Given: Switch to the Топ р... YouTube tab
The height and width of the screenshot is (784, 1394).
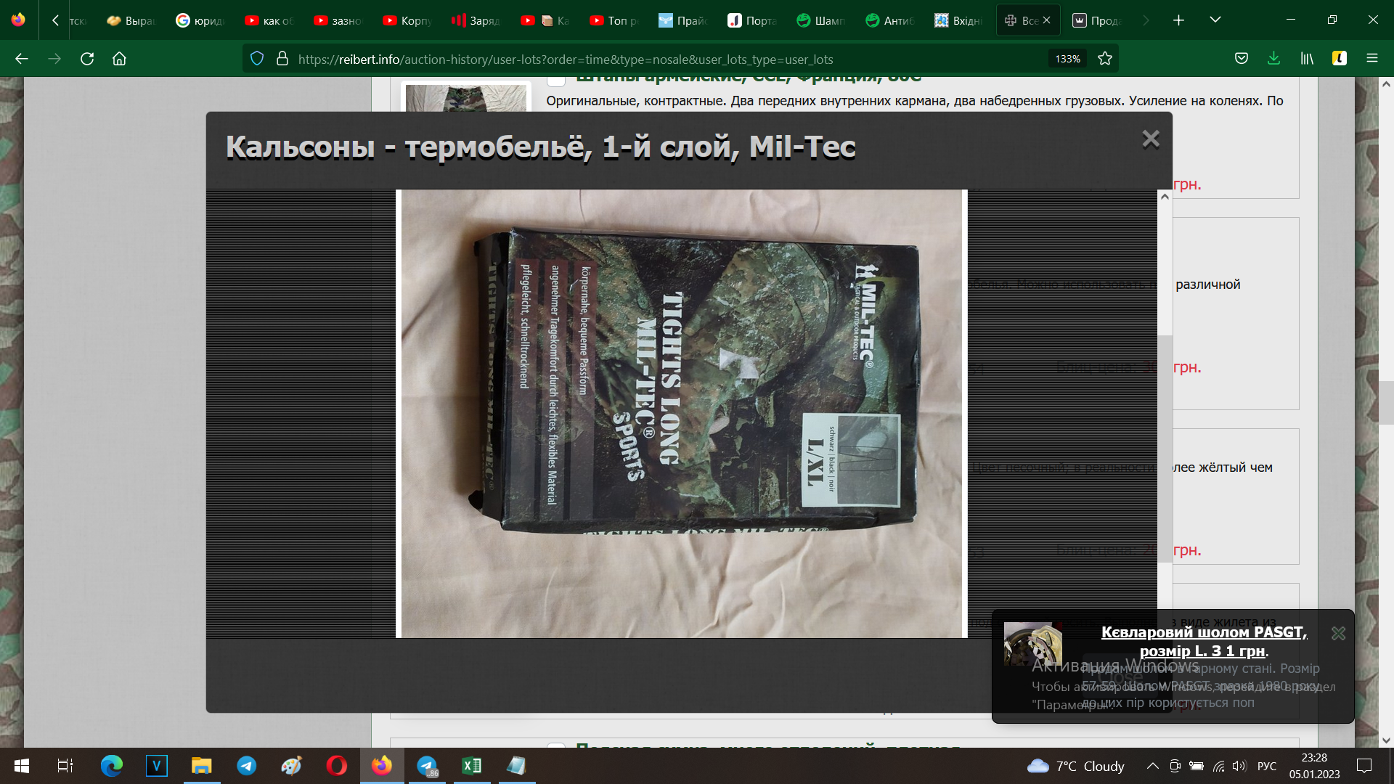Looking at the screenshot, I should [x=614, y=20].
